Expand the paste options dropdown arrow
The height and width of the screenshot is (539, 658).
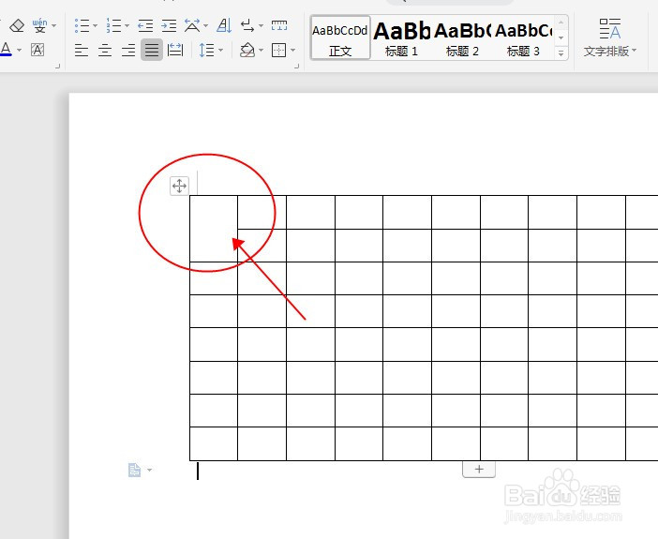click(149, 470)
